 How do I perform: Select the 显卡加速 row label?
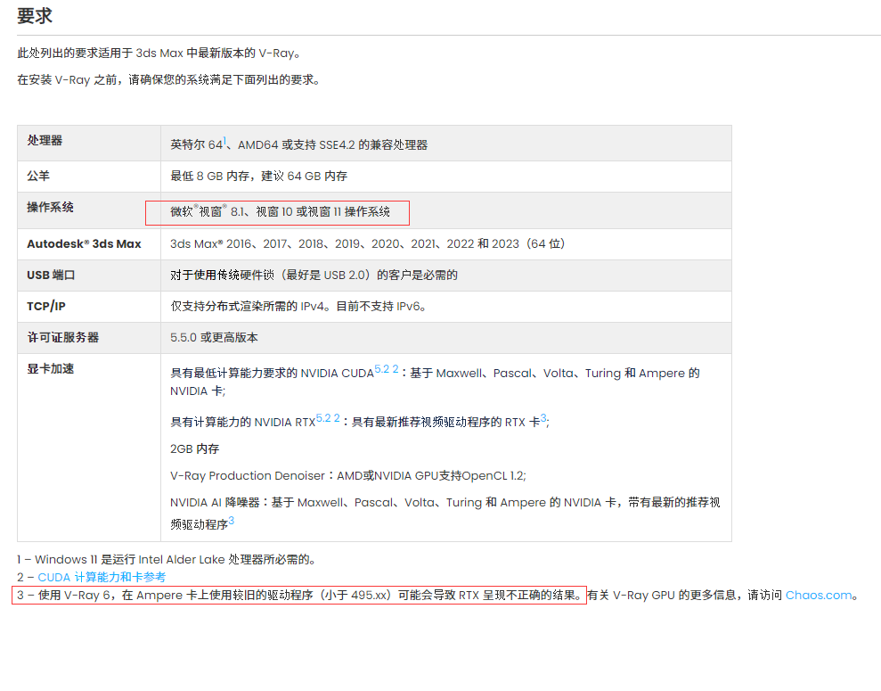[x=51, y=369]
